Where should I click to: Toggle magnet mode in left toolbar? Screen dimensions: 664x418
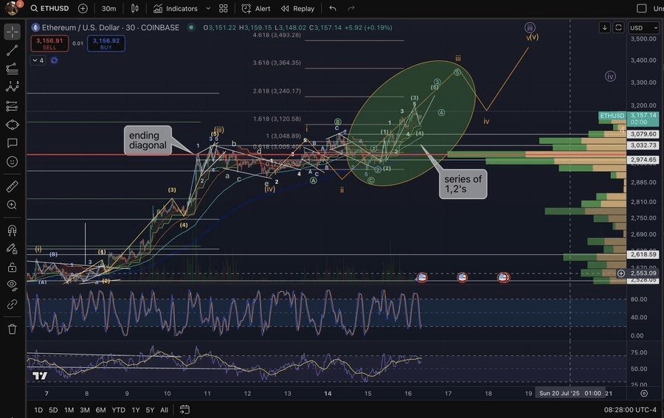pos(13,231)
